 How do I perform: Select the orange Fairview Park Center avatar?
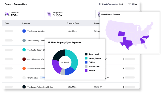click(24, 68)
